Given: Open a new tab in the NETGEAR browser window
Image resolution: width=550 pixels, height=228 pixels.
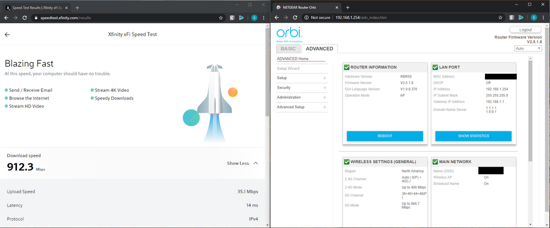Looking at the screenshot, I should coord(348,7).
